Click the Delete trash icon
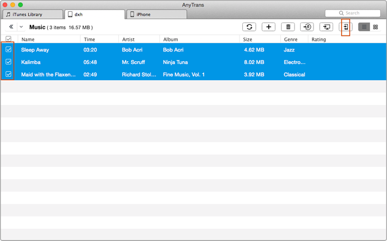This screenshot has width=387, height=241. coord(288,27)
